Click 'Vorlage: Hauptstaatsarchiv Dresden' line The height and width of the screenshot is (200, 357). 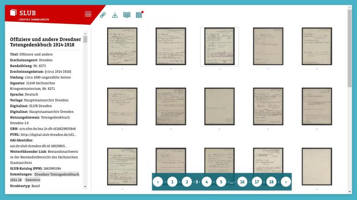click(x=39, y=100)
